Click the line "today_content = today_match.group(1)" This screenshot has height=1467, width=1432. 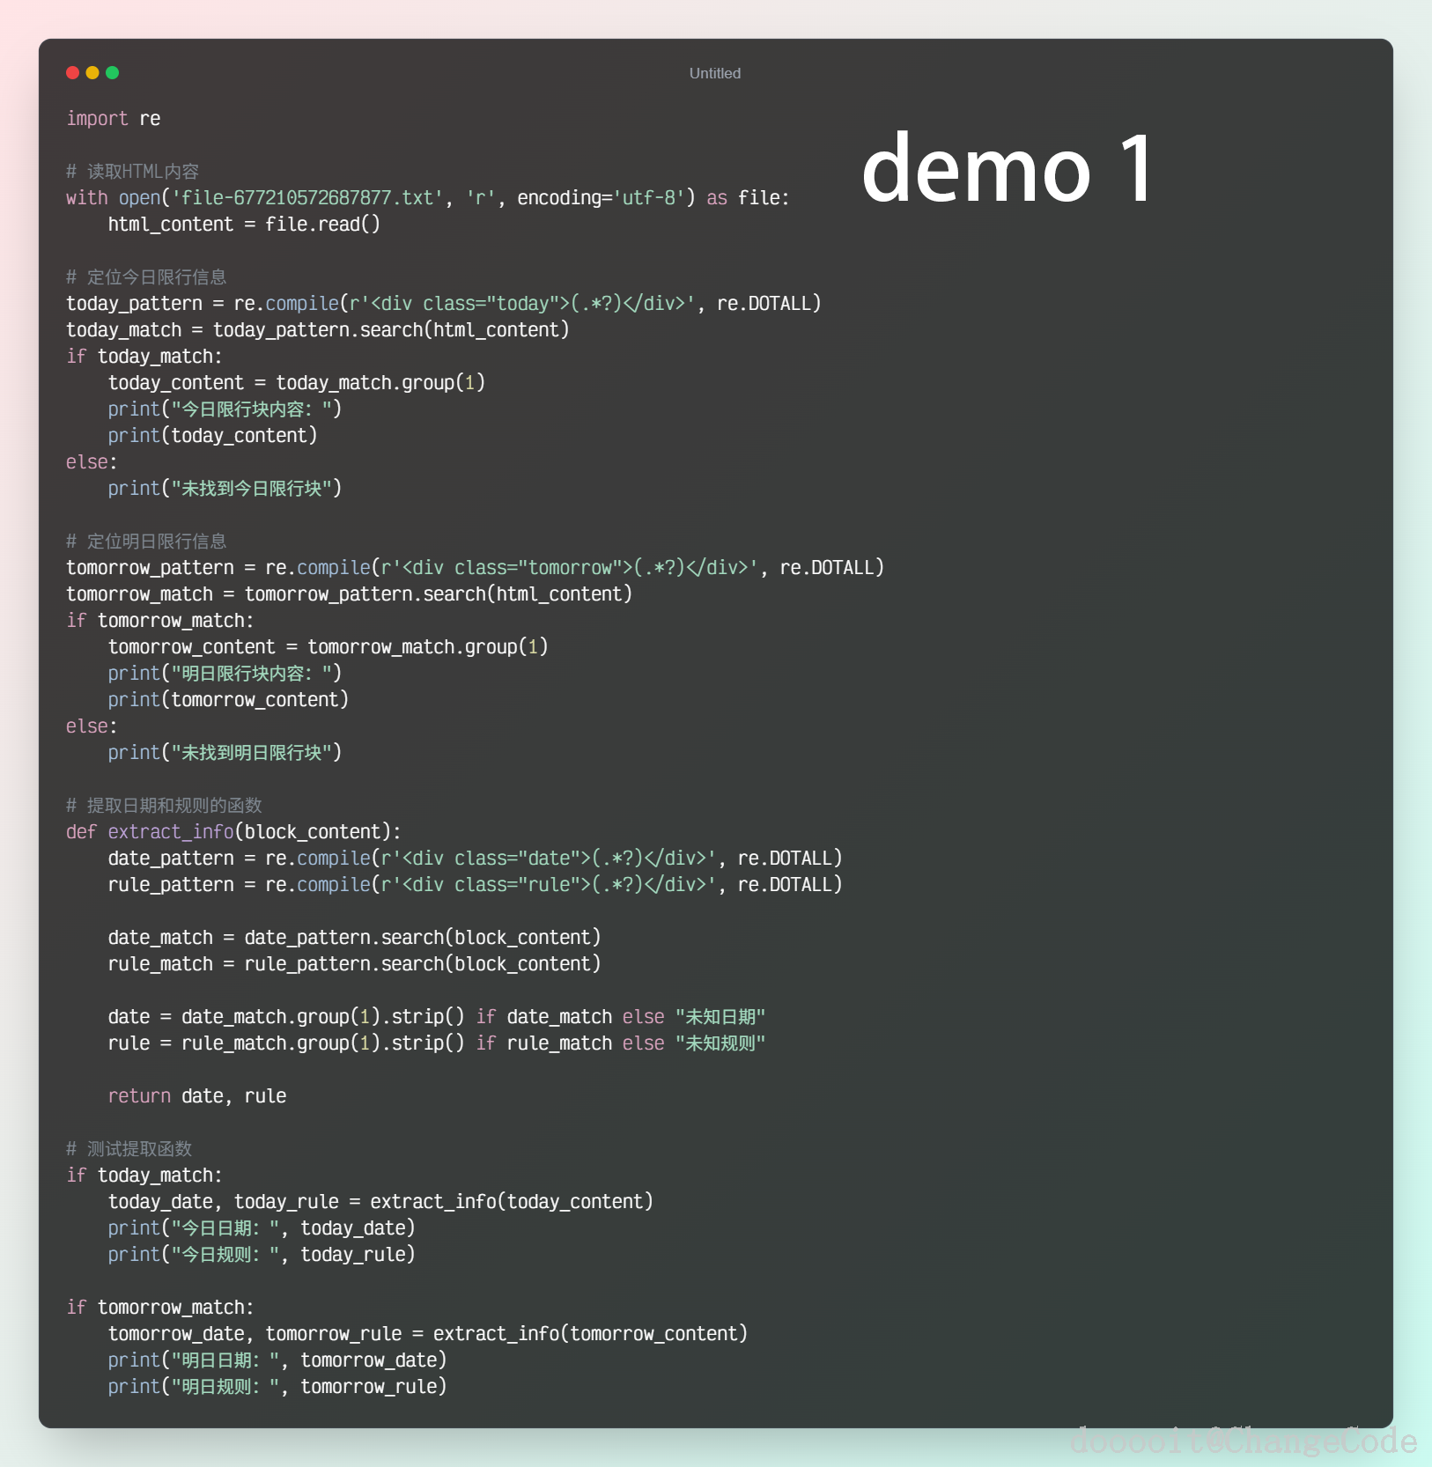(x=297, y=383)
